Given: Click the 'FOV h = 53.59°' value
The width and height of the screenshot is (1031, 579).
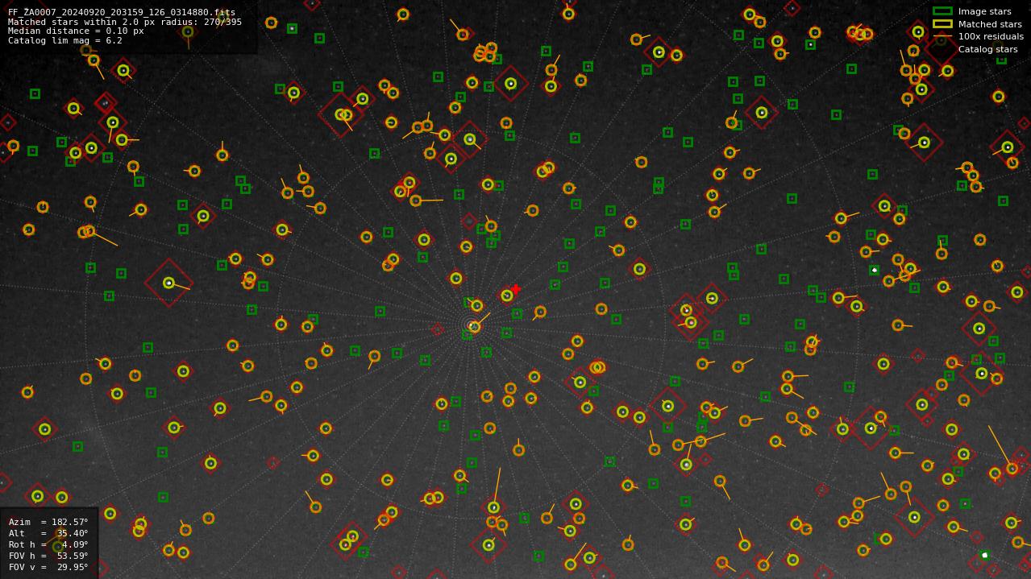Looking at the screenshot, I should click(48, 556).
